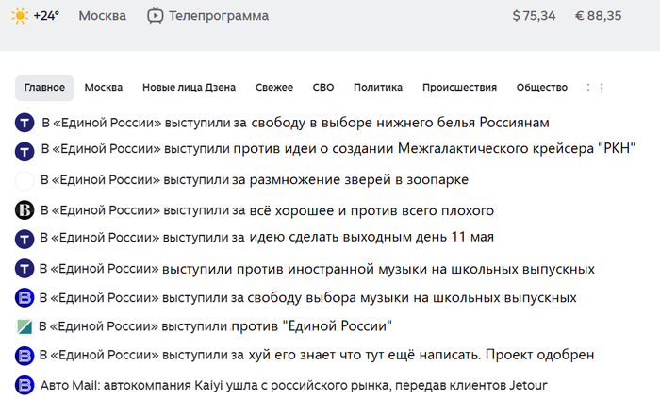Click green source icon beside против "Единой России" headline

[x=25, y=326]
